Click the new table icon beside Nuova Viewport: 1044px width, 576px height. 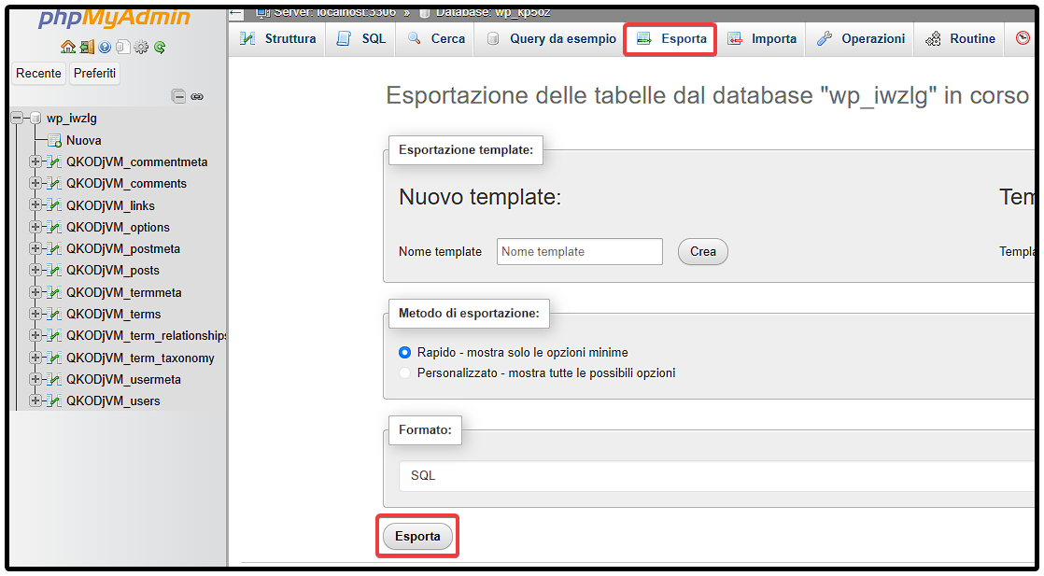(x=54, y=141)
